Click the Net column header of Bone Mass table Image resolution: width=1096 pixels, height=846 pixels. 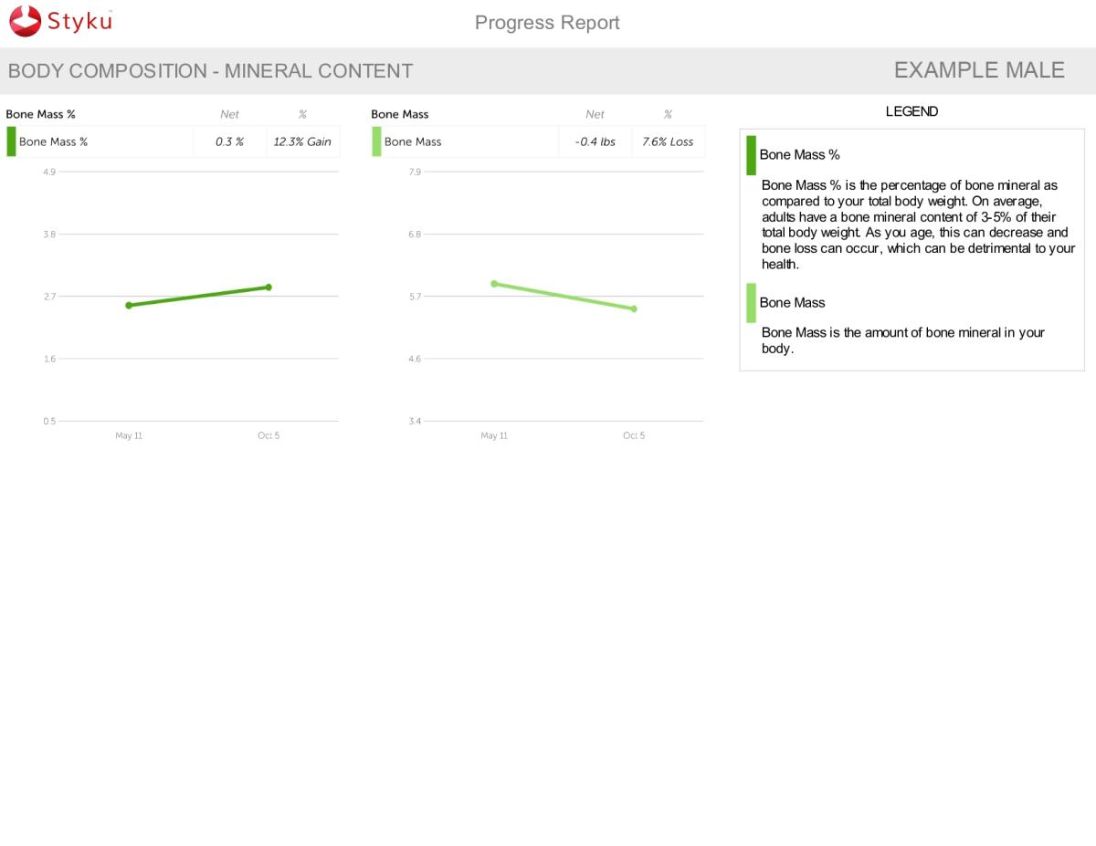tap(595, 114)
